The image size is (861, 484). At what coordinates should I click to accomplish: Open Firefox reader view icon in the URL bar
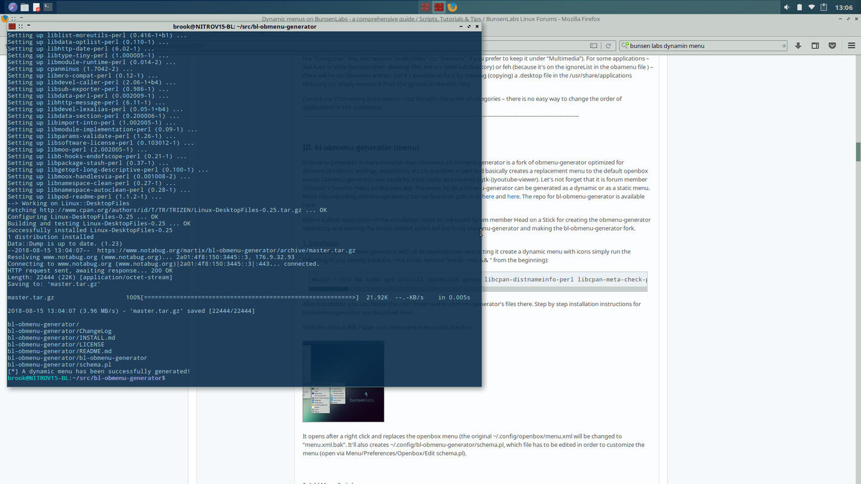point(593,45)
